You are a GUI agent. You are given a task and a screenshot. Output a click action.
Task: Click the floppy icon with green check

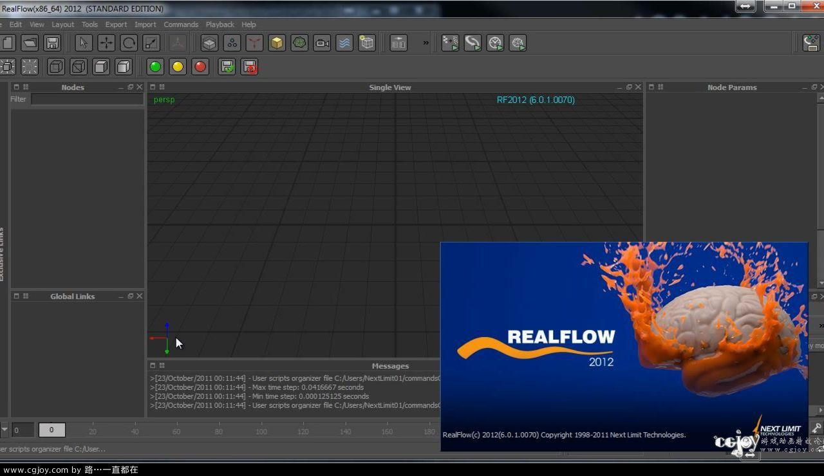(x=227, y=66)
